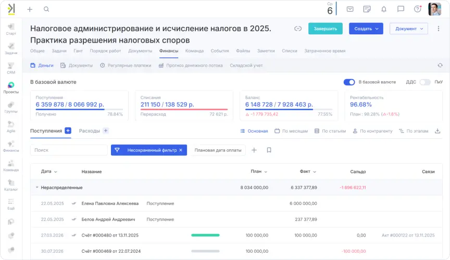Viewport: 450px width, 260px height.
Task: Open Регулярные платежи subtab
Action: click(126, 66)
